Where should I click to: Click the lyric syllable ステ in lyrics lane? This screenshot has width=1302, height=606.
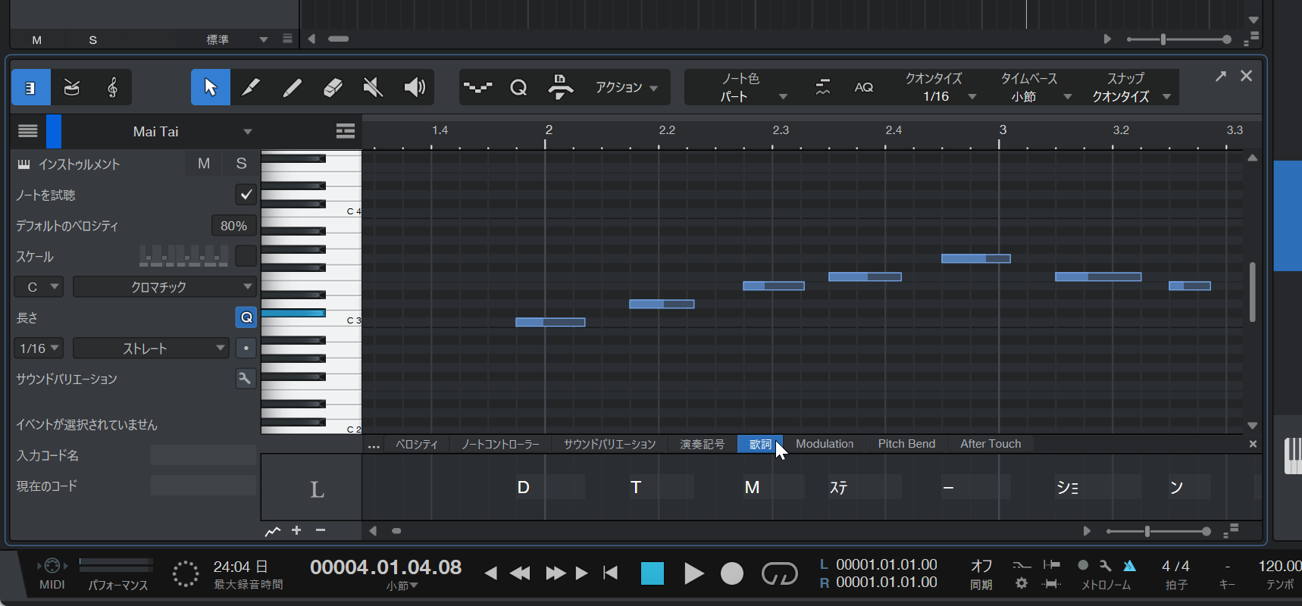click(838, 487)
